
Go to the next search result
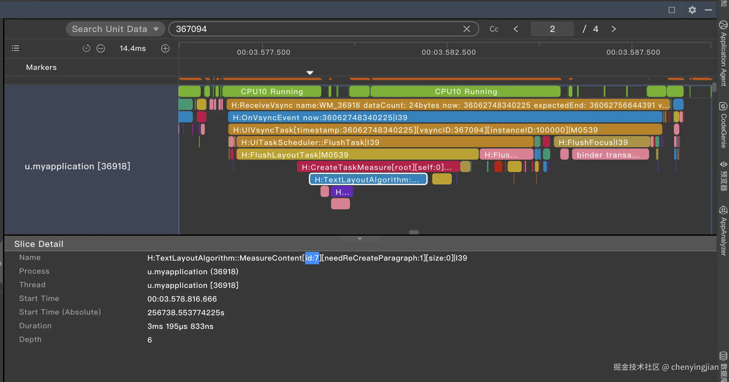click(x=614, y=29)
